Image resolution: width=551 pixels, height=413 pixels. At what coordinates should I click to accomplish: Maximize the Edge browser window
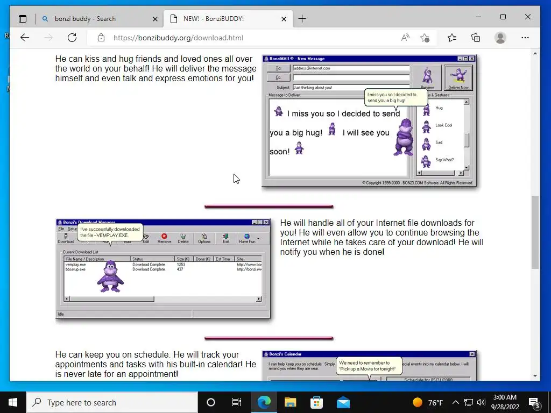pos(503,17)
